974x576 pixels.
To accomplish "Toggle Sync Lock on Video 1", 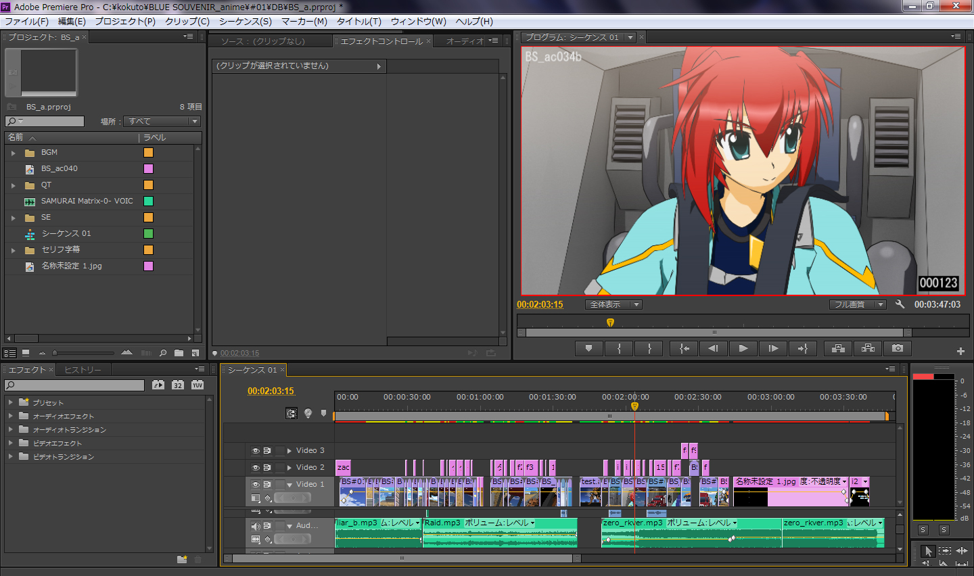I will pos(267,484).
